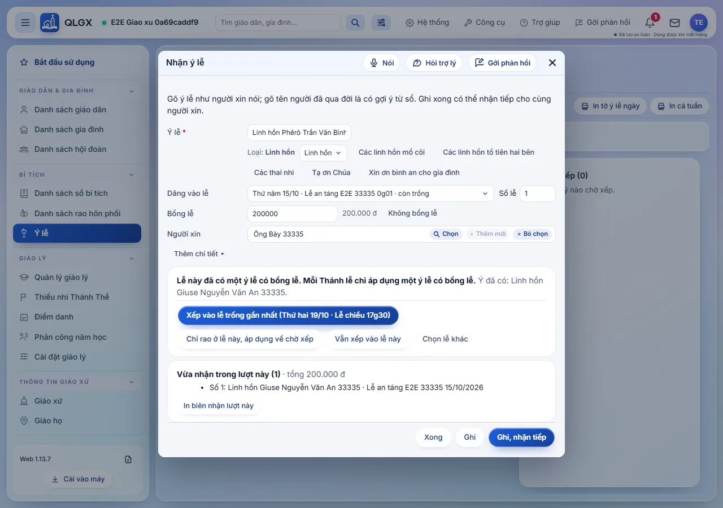Open the Hệ thống menu
723x508 pixels.
(x=428, y=23)
